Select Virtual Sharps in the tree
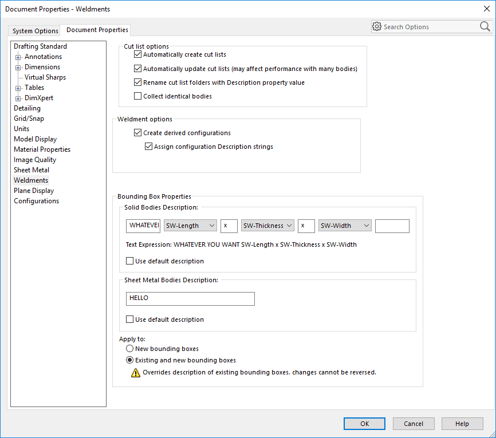 tap(45, 77)
